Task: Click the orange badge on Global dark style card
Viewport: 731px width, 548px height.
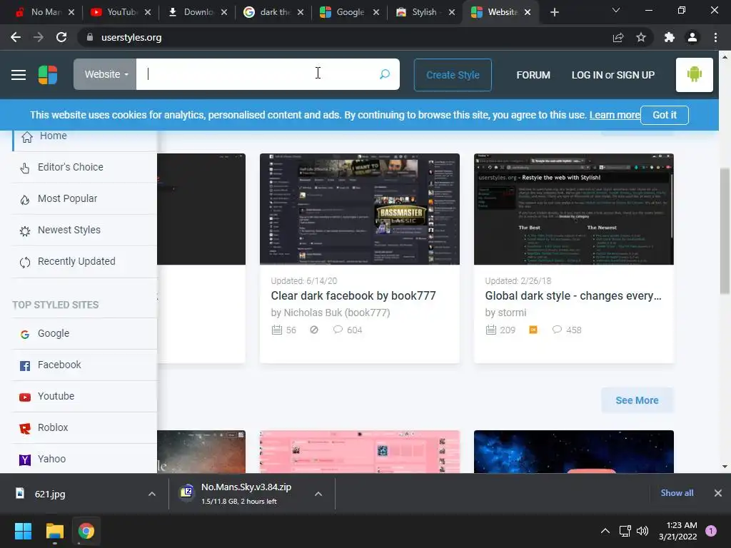Action: pyautogui.click(x=533, y=330)
